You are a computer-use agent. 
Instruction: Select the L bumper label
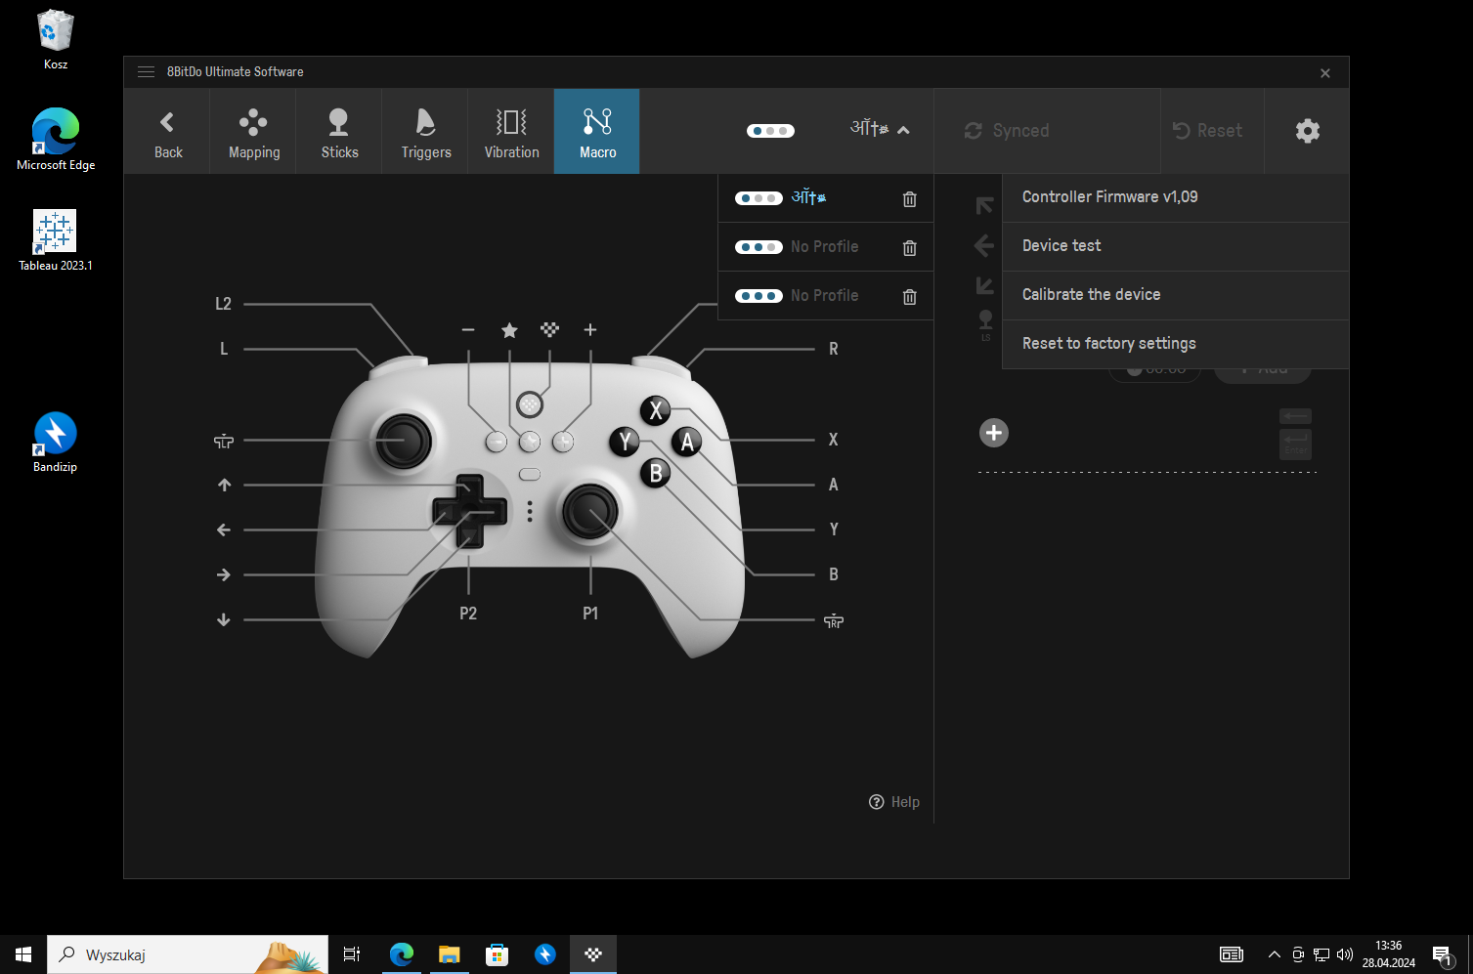224,349
